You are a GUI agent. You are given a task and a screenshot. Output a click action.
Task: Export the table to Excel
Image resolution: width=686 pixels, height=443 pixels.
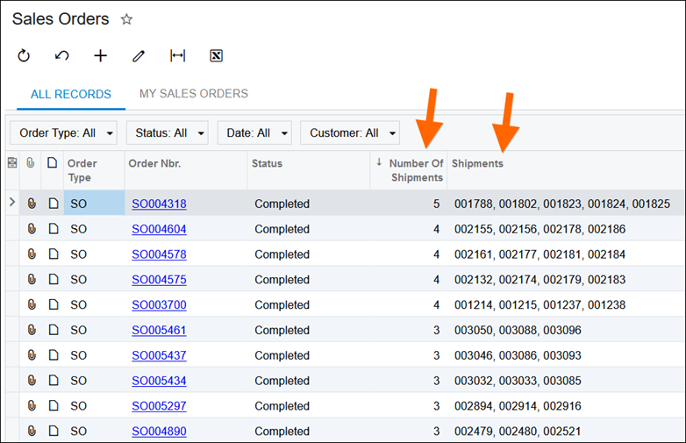coord(216,55)
